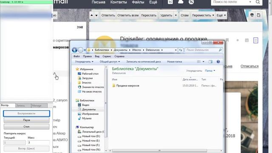Click the Воспроизвести button

click(x=26, y=113)
